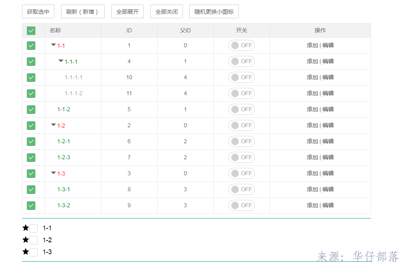Image resolution: width=400 pixels, height=262 pixels.
Task: Check the box for bottom tree item 1-1
Action: (x=34, y=229)
